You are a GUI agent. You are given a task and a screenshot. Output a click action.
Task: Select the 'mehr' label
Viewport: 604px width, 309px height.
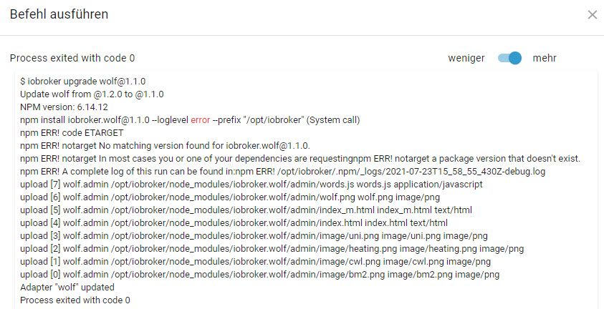545,58
